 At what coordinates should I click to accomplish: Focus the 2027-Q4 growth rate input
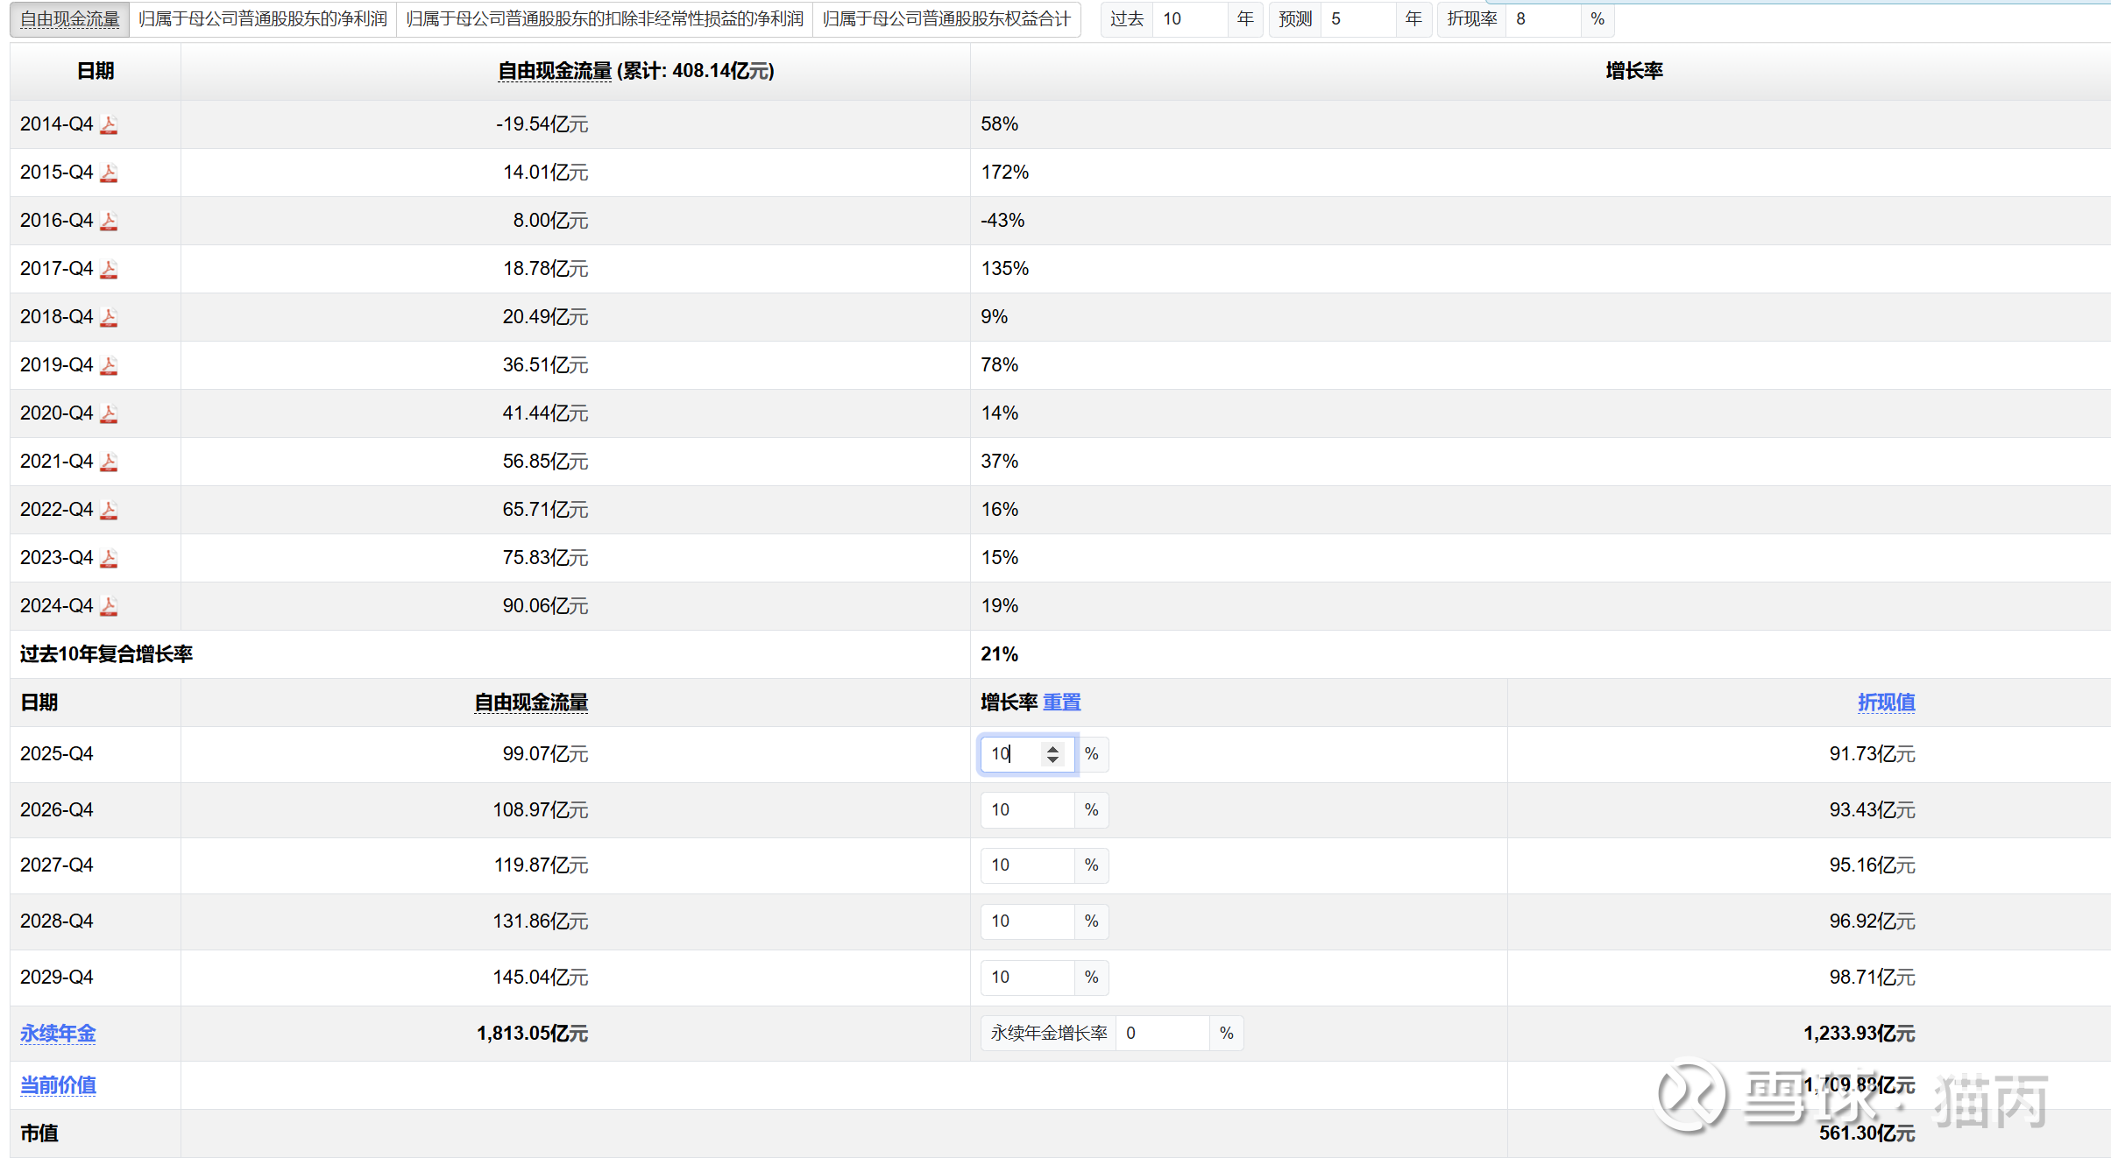click(1027, 865)
